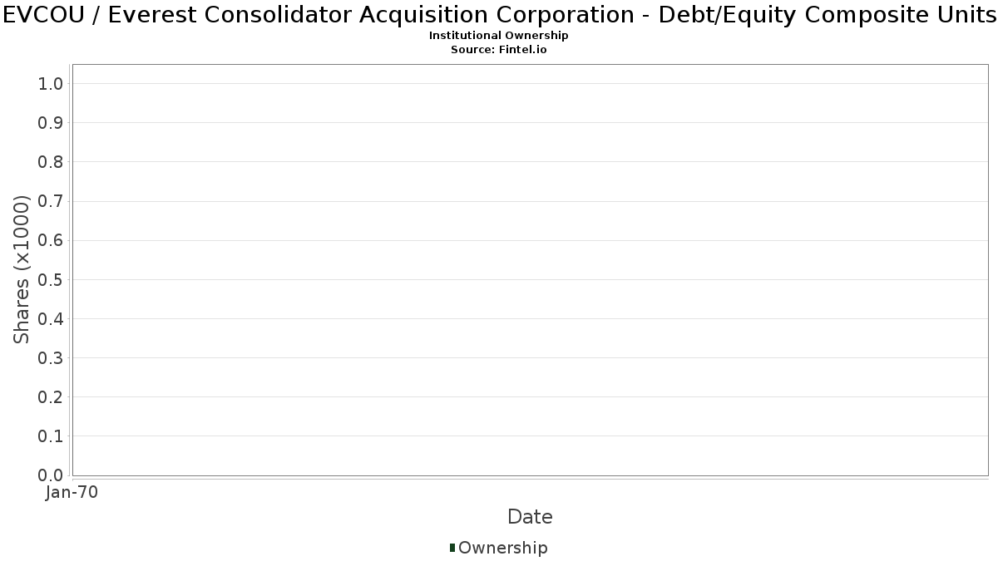Click the EVCOU chart main title
Image resolution: width=998 pixels, height=561 pixels.
click(x=499, y=15)
